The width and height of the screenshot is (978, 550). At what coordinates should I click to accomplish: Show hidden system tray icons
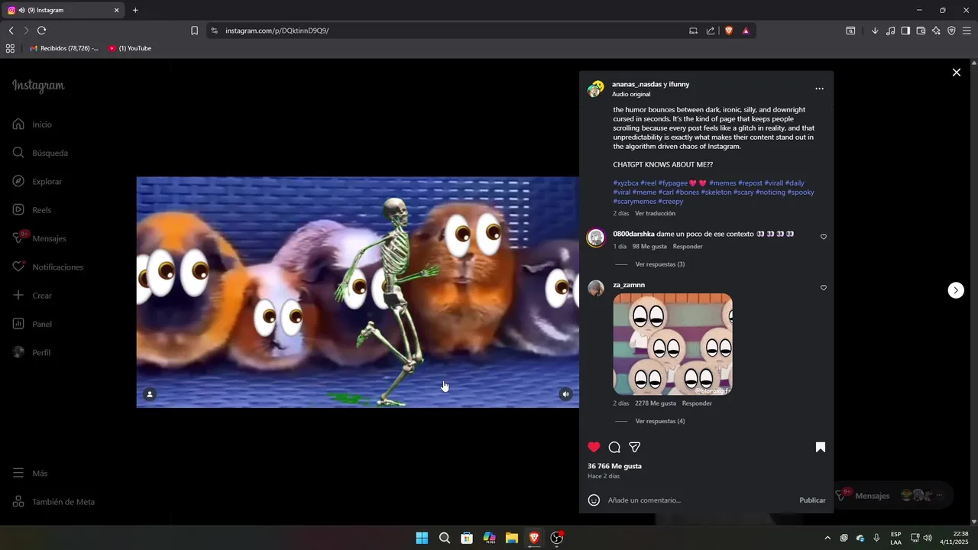[827, 538]
